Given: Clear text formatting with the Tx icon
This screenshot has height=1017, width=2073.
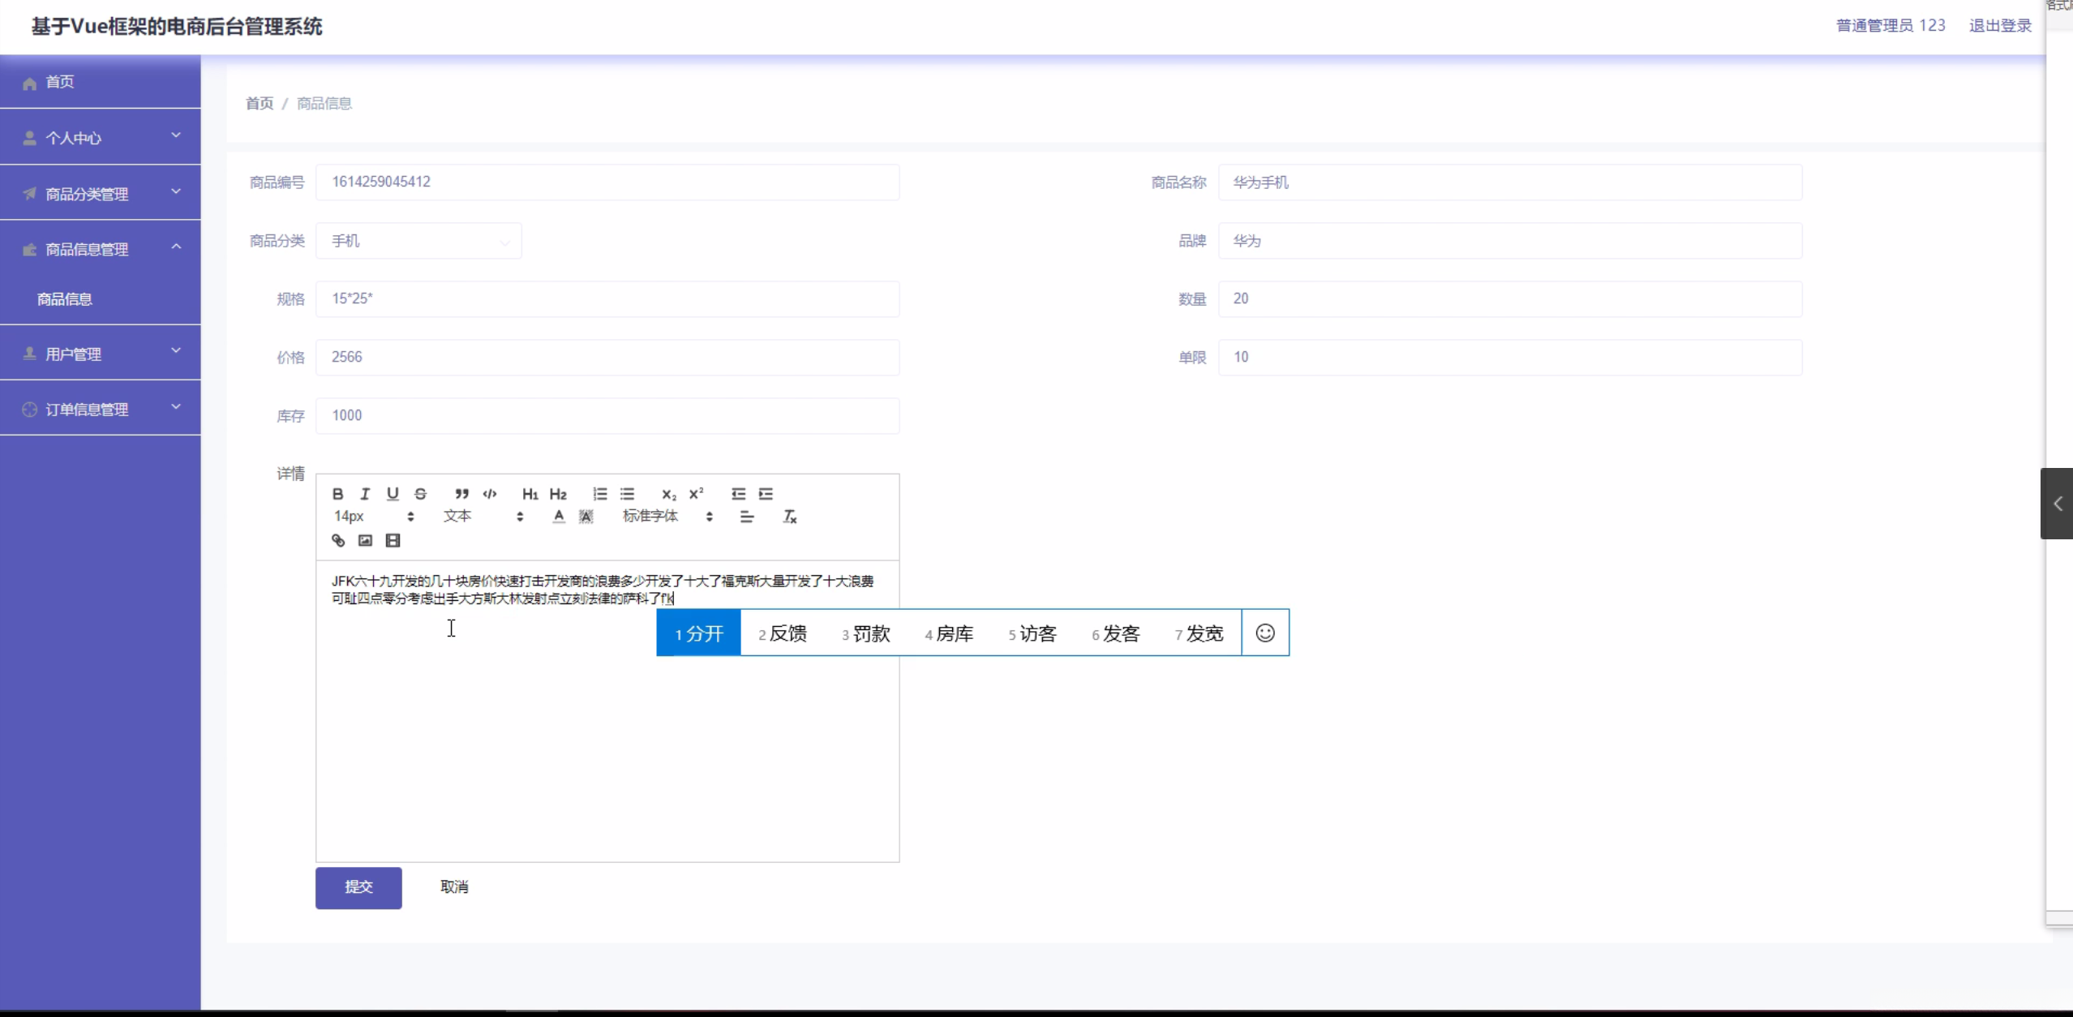Looking at the screenshot, I should point(789,517).
